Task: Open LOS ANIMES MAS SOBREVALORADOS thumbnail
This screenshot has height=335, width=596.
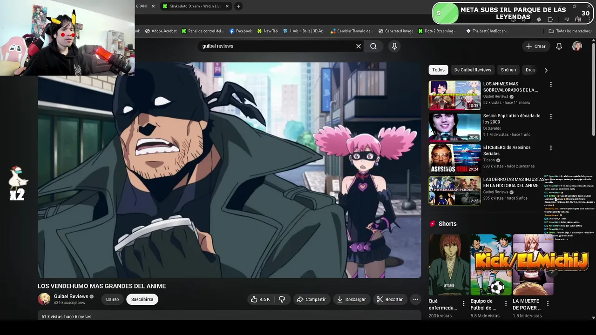Action: pyautogui.click(x=454, y=95)
